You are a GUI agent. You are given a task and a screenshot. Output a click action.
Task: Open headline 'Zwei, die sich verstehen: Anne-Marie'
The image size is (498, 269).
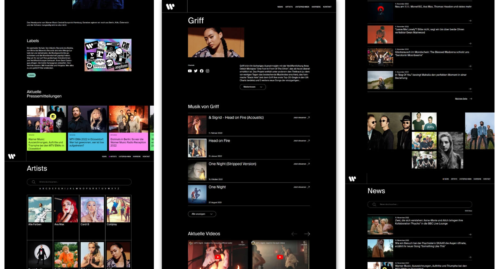click(x=429, y=222)
